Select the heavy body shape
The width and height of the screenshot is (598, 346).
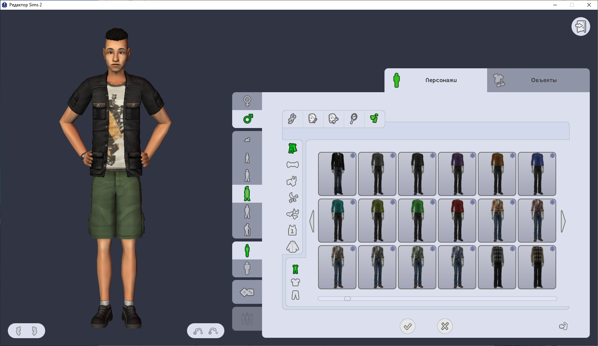(x=247, y=268)
